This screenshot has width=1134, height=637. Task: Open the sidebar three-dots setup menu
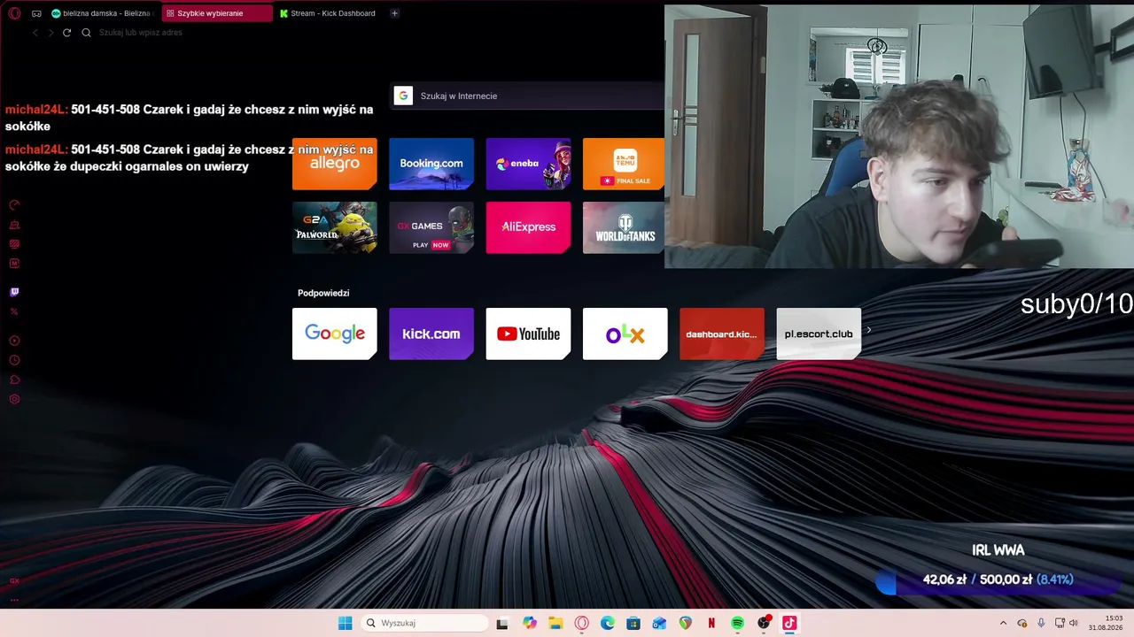click(x=14, y=600)
